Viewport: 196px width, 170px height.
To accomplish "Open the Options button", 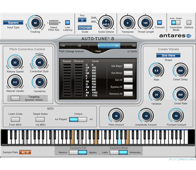I will click(189, 23).
